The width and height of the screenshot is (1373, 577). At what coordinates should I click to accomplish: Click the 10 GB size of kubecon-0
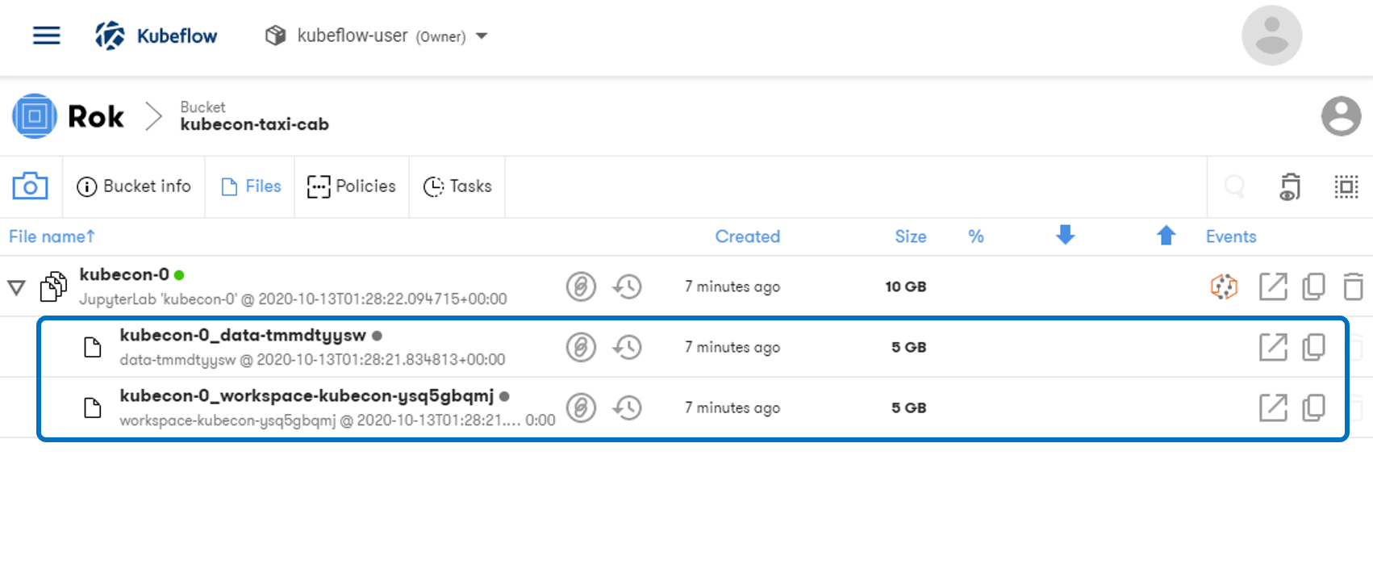click(x=906, y=286)
